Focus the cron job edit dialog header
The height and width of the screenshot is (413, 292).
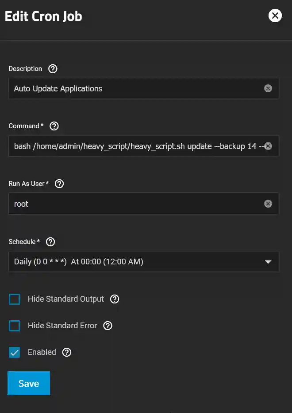tap(43, 16)
